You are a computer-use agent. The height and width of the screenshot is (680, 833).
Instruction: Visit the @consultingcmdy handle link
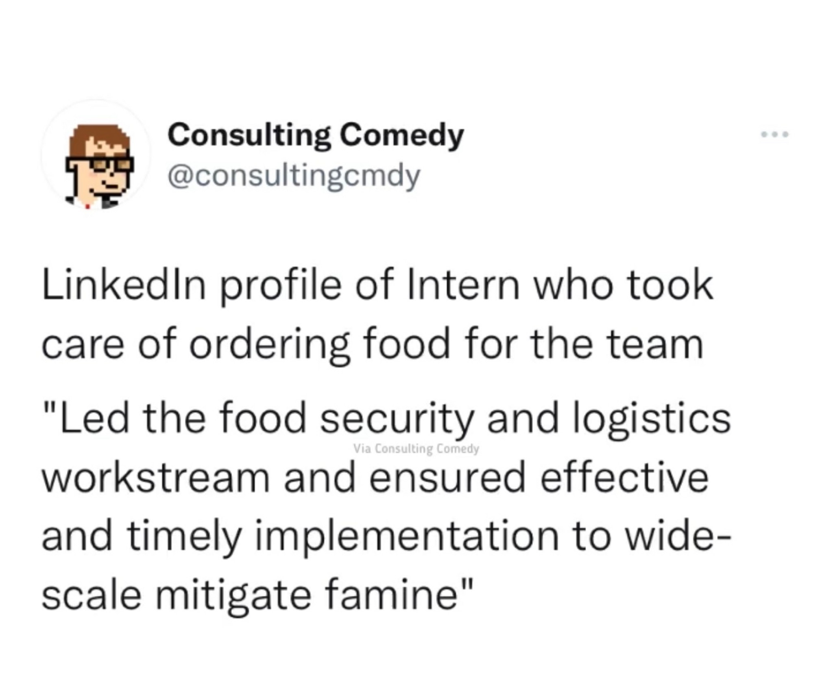point(294,177)
